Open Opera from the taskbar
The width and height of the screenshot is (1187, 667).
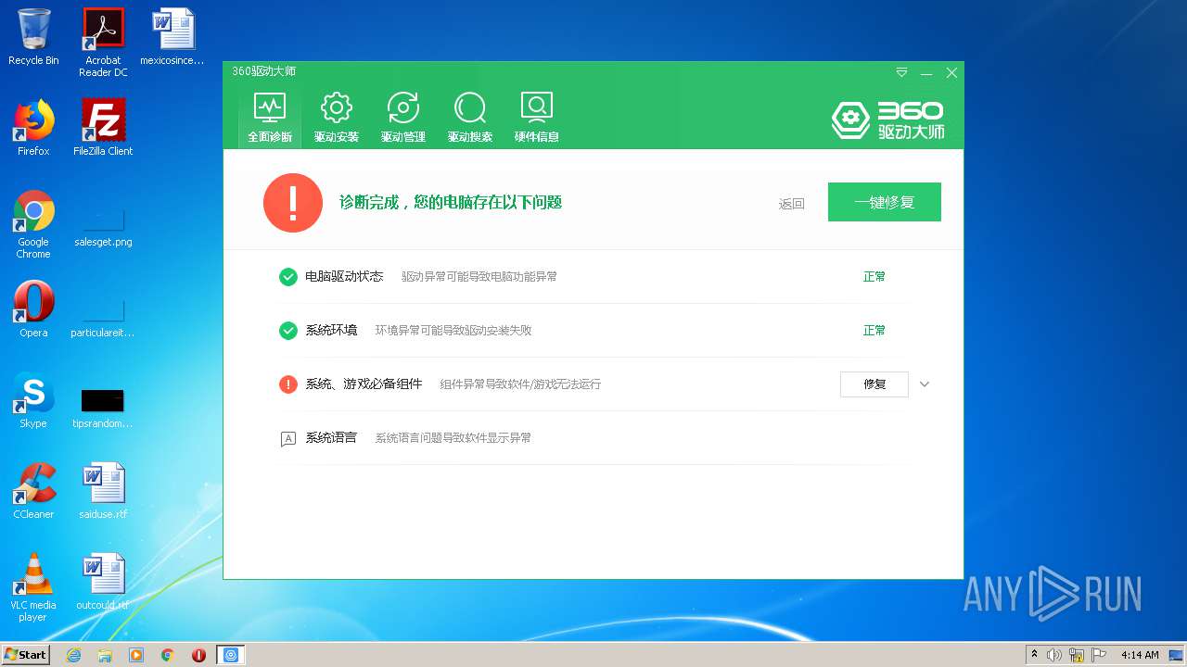(x=198, y=655)
